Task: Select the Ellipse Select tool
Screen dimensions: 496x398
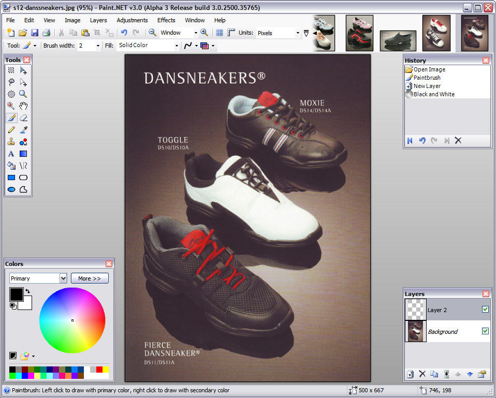Action: click(11, 94)
